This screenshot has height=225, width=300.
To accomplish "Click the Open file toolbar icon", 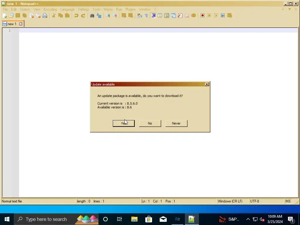I will pyautogui.click(x=11, y=16).
